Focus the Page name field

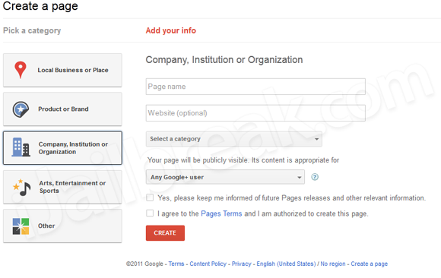[255, 87]
